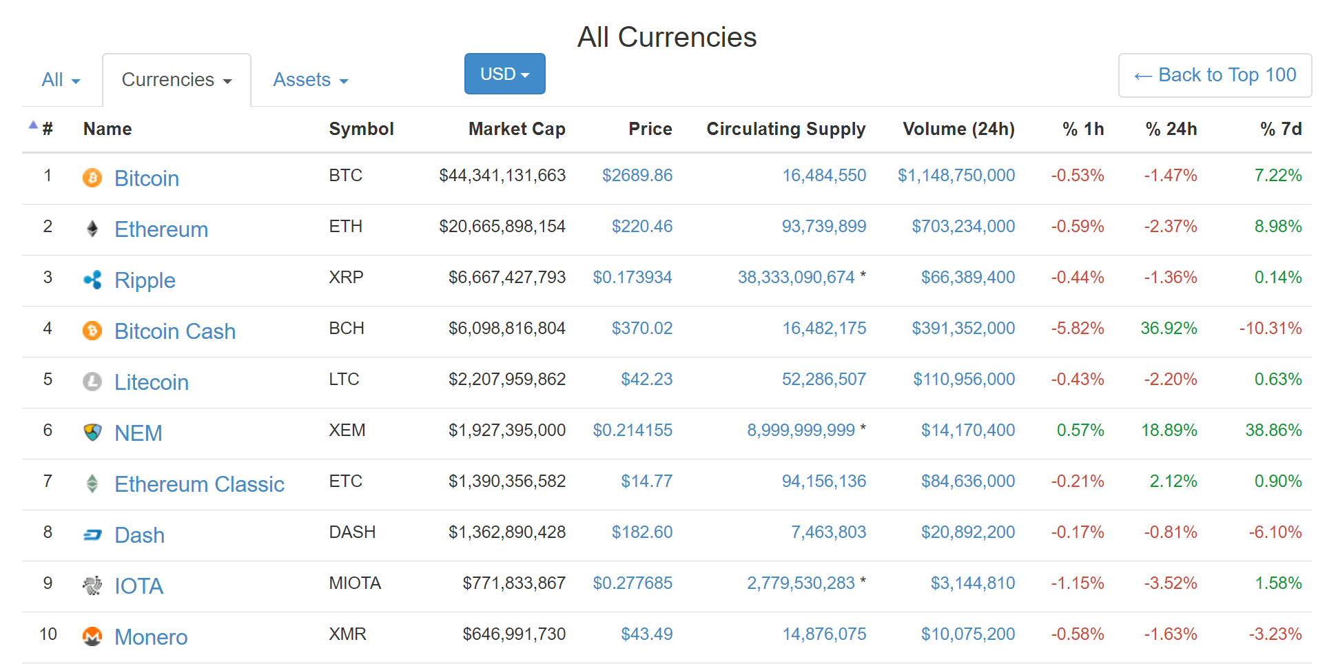Screen dimensions: 1327x664
Task: Sort table by Price column
Action: tap(650, 129)
